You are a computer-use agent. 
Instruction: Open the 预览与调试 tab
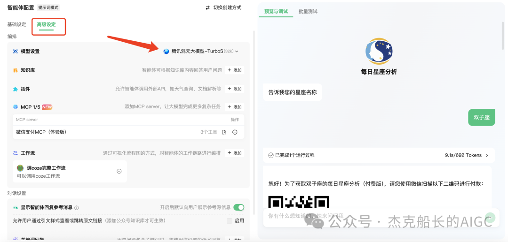276,12
